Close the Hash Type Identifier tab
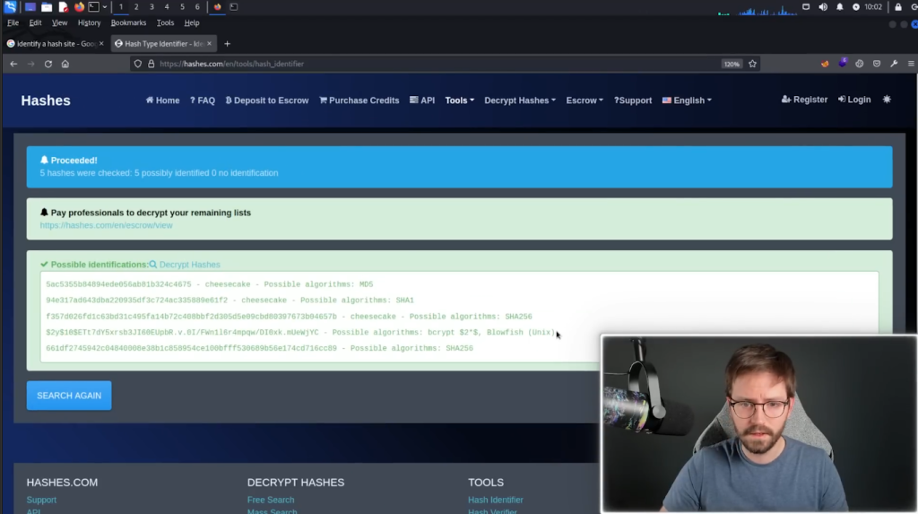Screen dimensions: 918x514 (x=209, y=44)
